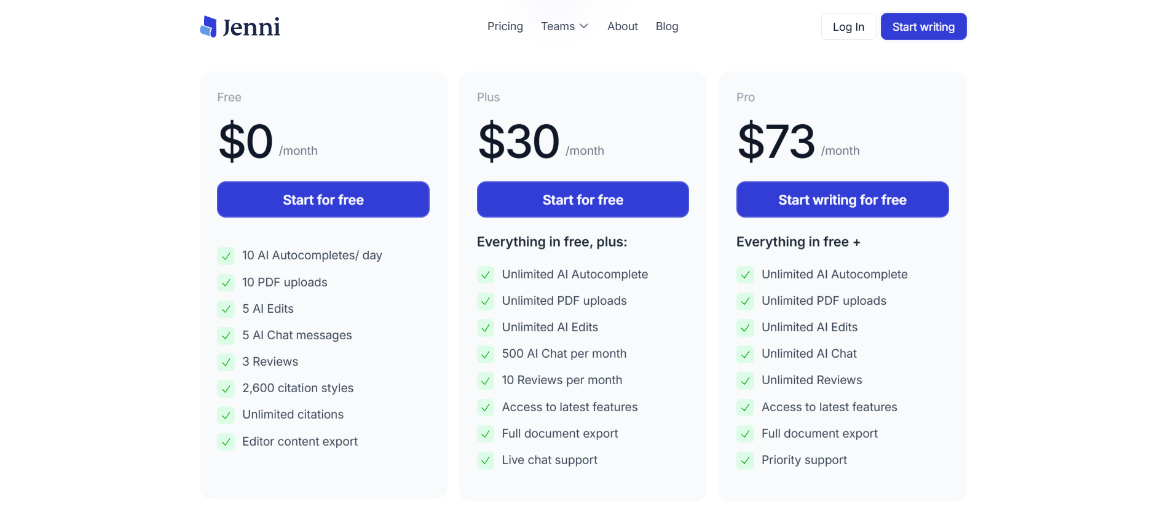The width and height of the screenshot is (1163, 512).
Task: Click the $73 price on the Pro card
Action: tap(776, 141)
